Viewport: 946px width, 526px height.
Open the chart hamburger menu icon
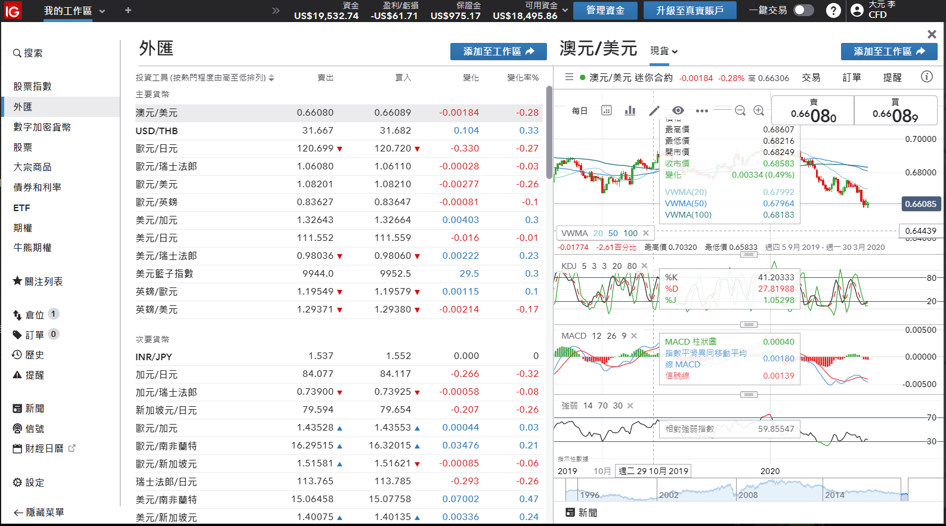(x=569, y=77)
